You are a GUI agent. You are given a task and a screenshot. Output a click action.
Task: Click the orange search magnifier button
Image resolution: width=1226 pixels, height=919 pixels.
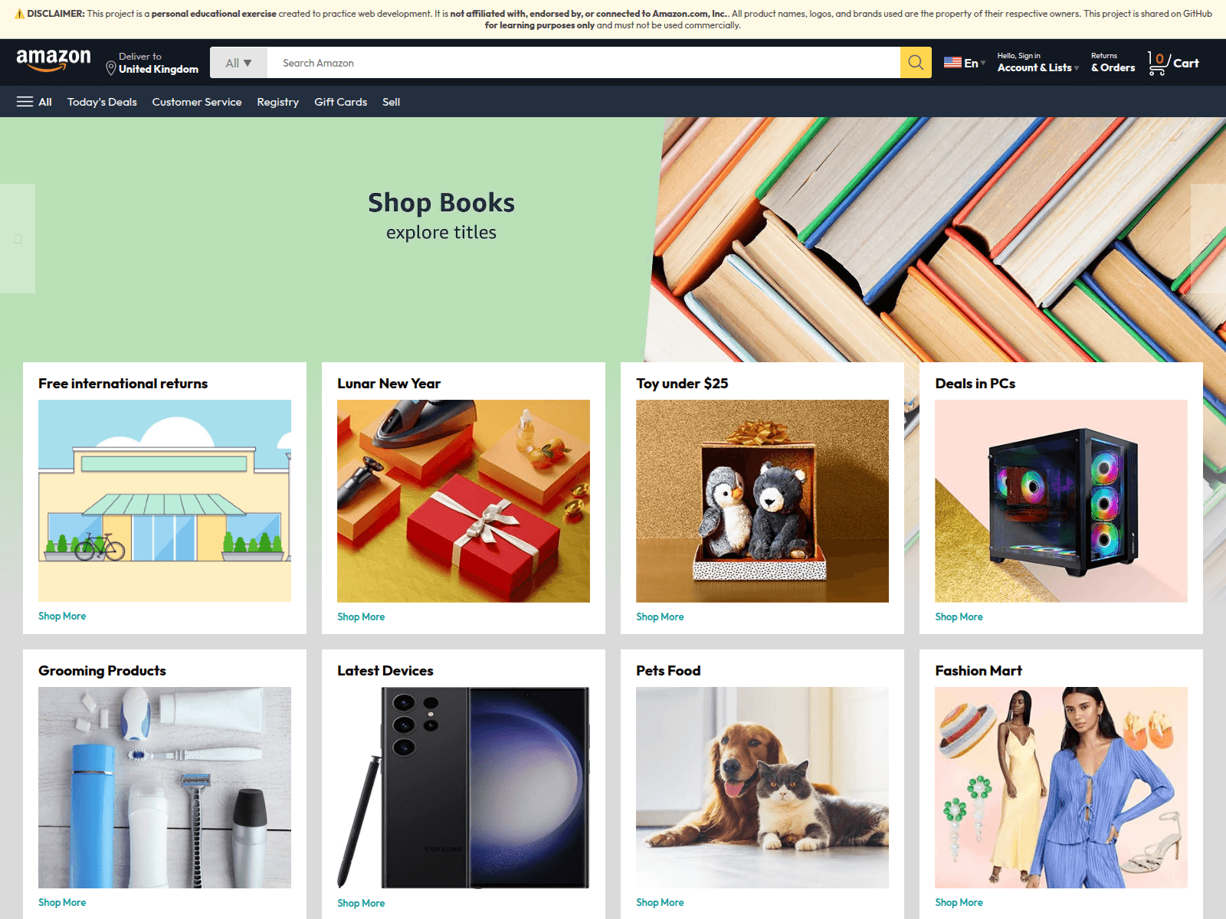[x=916, y=63]
